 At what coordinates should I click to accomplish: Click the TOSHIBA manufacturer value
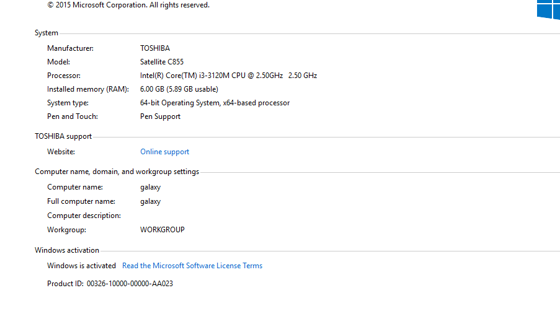tap(155, 48)
